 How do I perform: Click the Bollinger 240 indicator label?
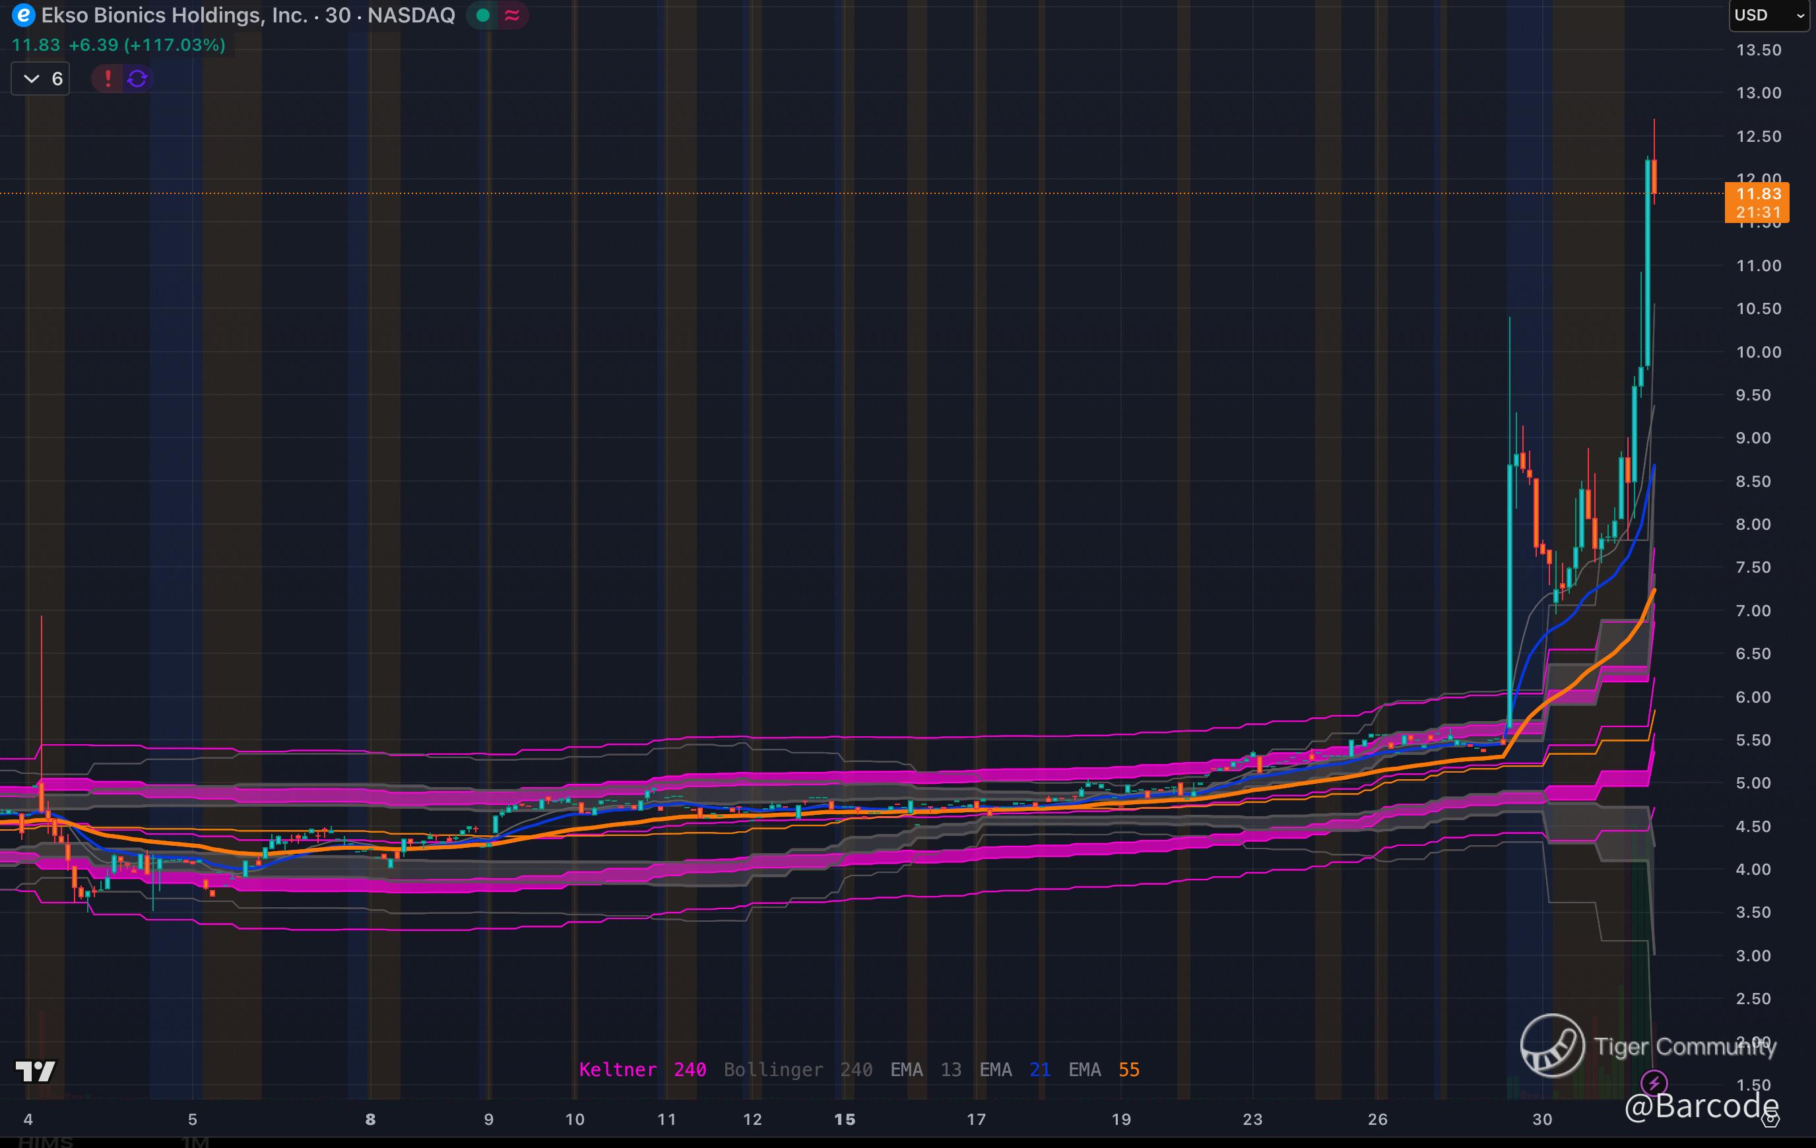click(798, 1069)
